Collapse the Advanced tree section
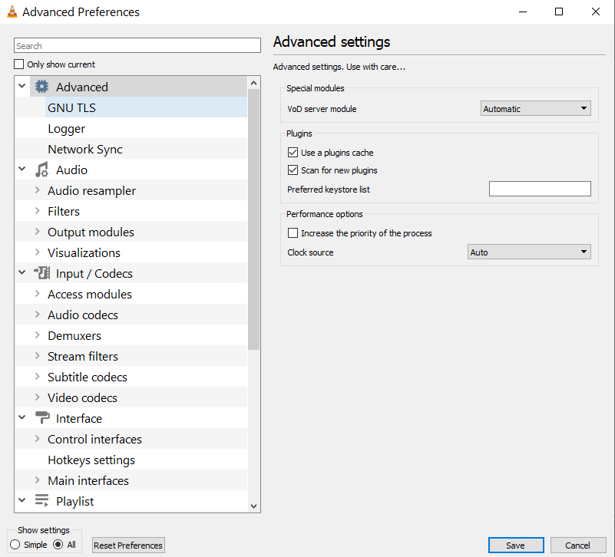Viewport: 615px width, 557px height. click(x=22, y=86)
